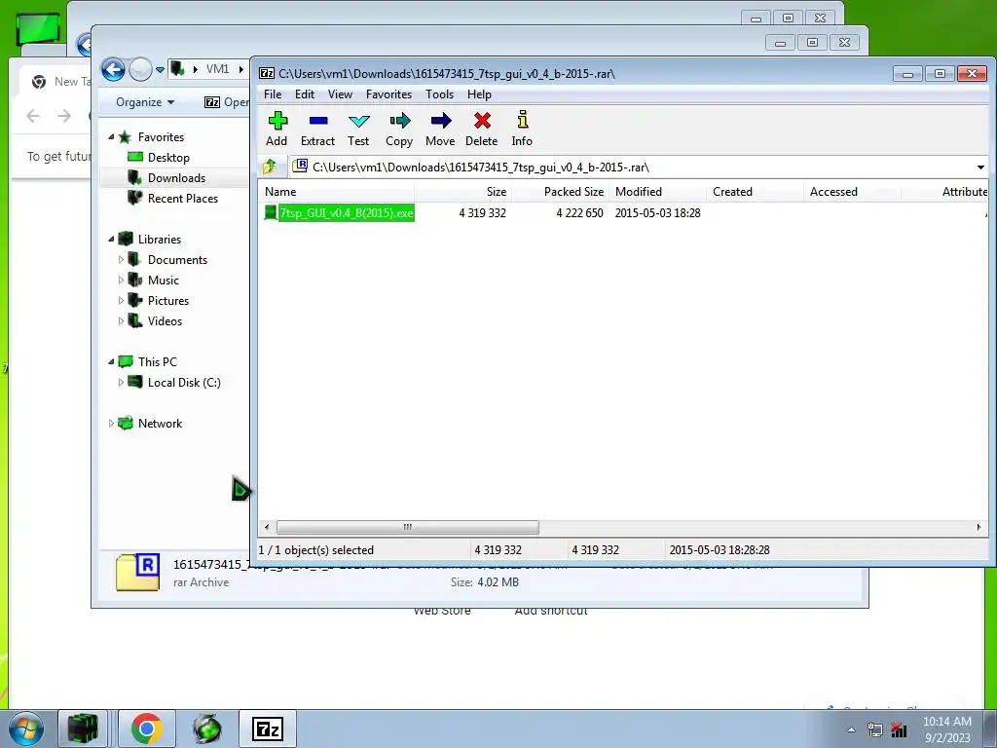Sort by Created column header
Viewport: 997px width, 748px height.
[x=755, y=192]
